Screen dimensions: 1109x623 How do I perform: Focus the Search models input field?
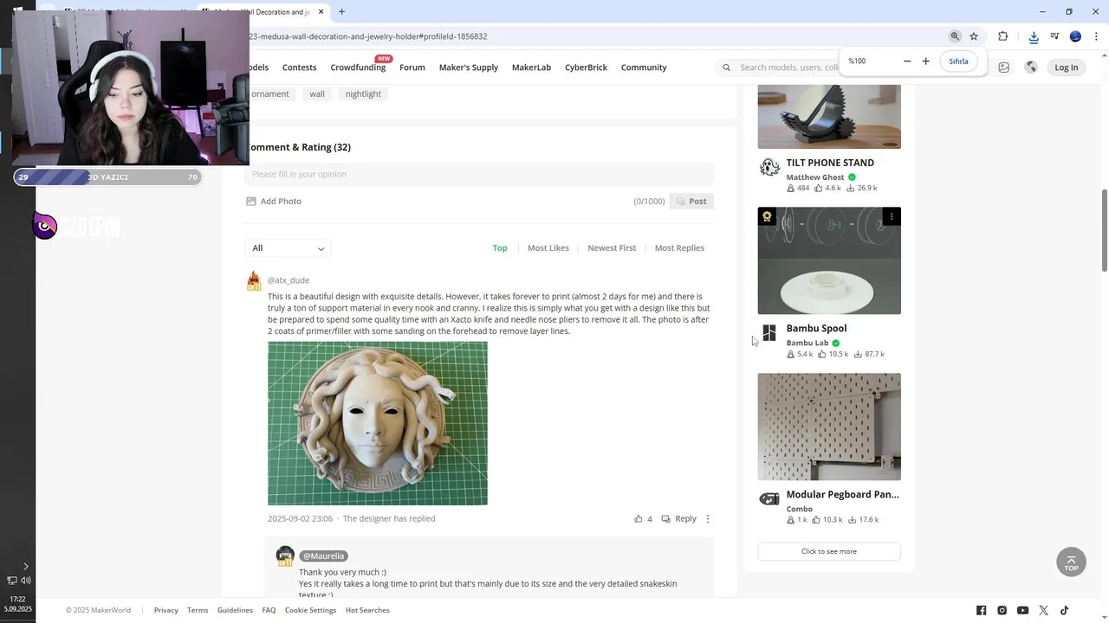(788, 67)
